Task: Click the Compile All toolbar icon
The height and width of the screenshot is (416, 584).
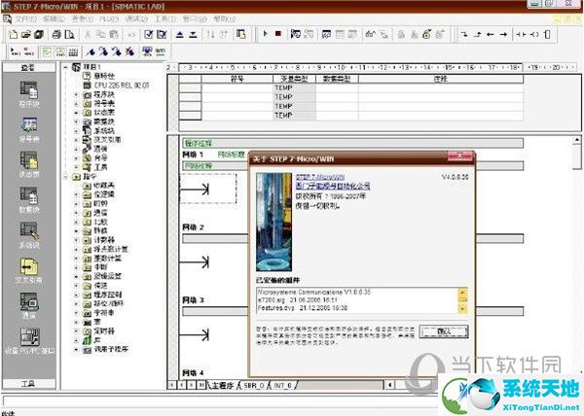Action: [x=162, y=35]
